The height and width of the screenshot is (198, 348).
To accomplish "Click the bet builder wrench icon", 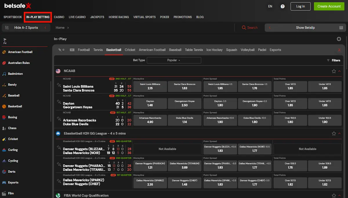I will coord(60,49).
